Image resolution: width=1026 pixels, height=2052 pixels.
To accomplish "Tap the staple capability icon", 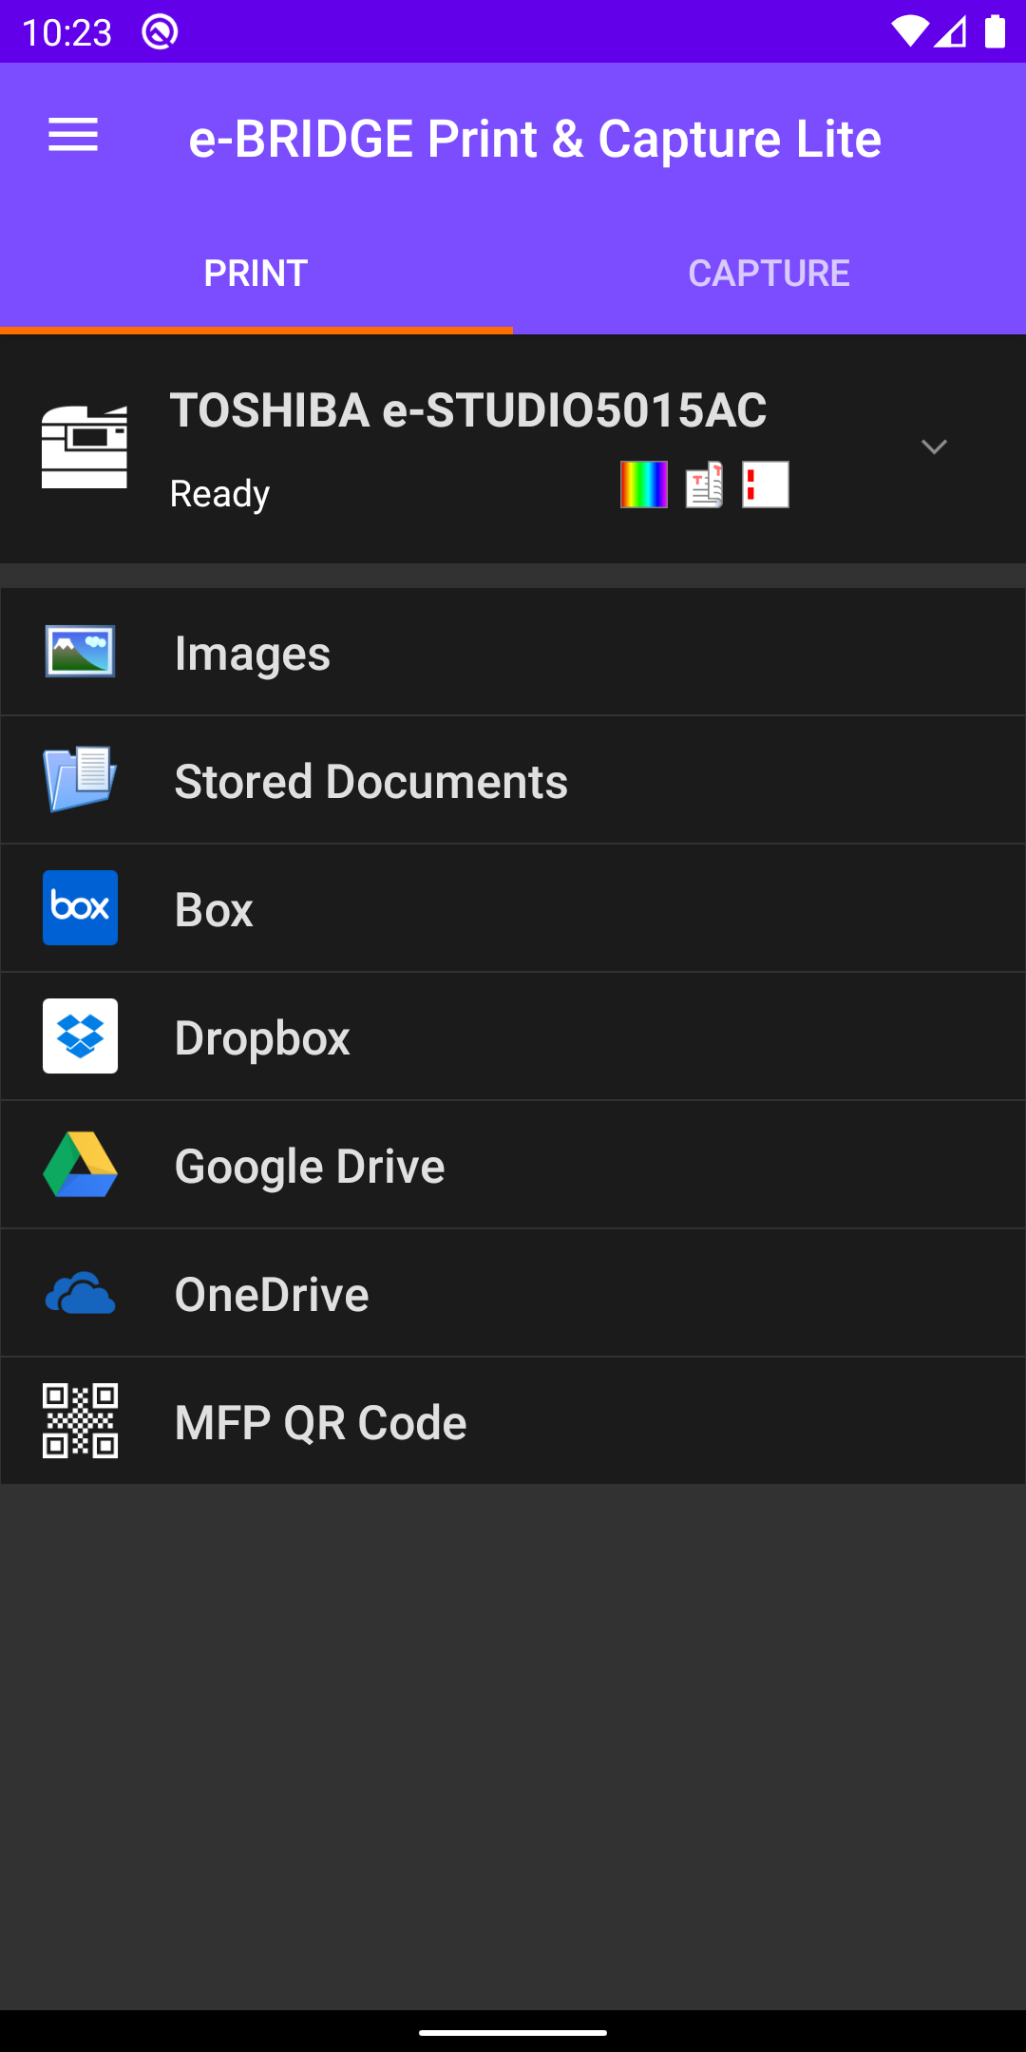I will click(x=766, y=484).
